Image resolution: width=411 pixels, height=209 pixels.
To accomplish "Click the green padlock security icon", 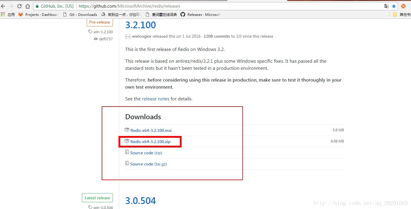I will coord(37,6).
